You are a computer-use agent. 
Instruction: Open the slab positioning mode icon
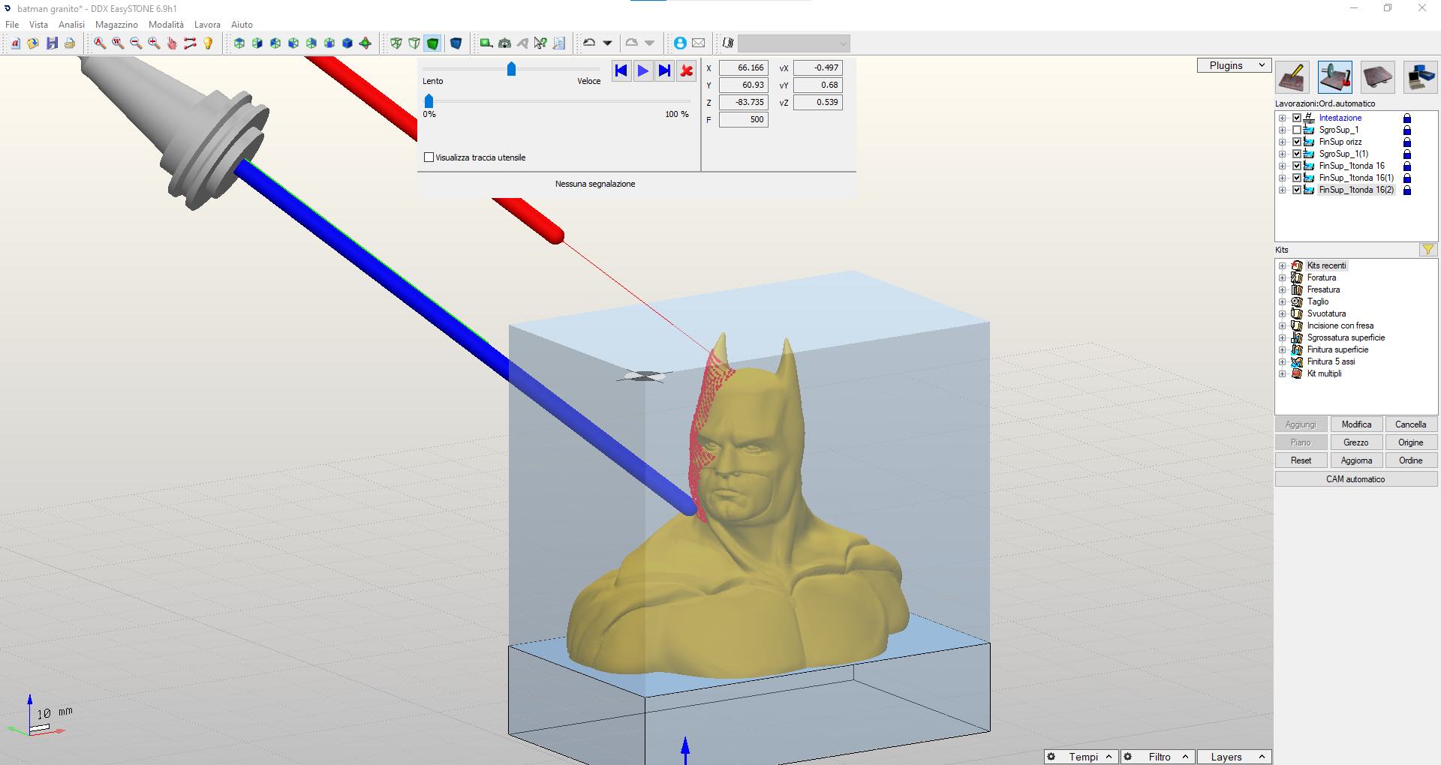(x=1377, y=76)
